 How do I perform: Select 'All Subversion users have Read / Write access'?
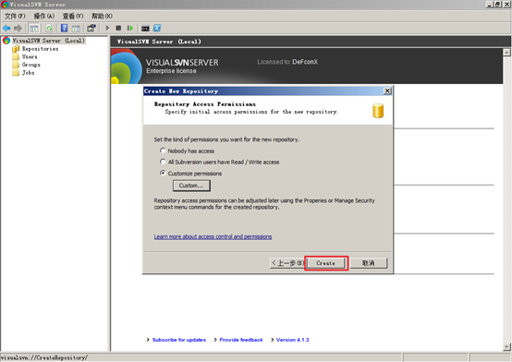(x=163, y=162)
